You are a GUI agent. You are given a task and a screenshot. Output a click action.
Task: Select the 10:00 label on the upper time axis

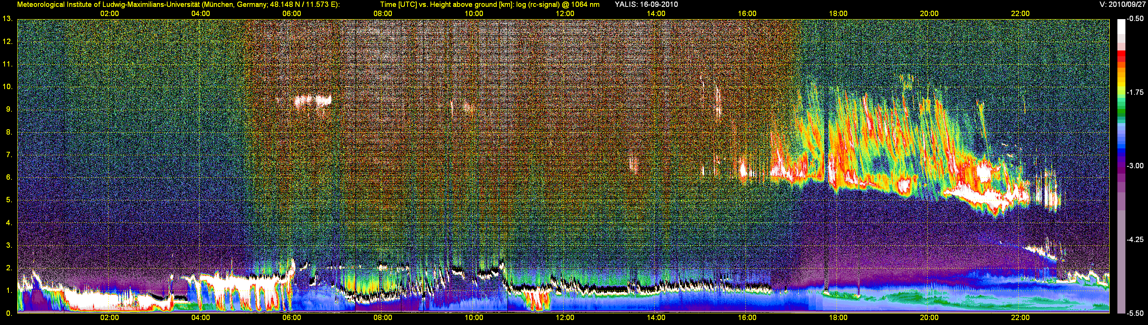tap(474, 14)
